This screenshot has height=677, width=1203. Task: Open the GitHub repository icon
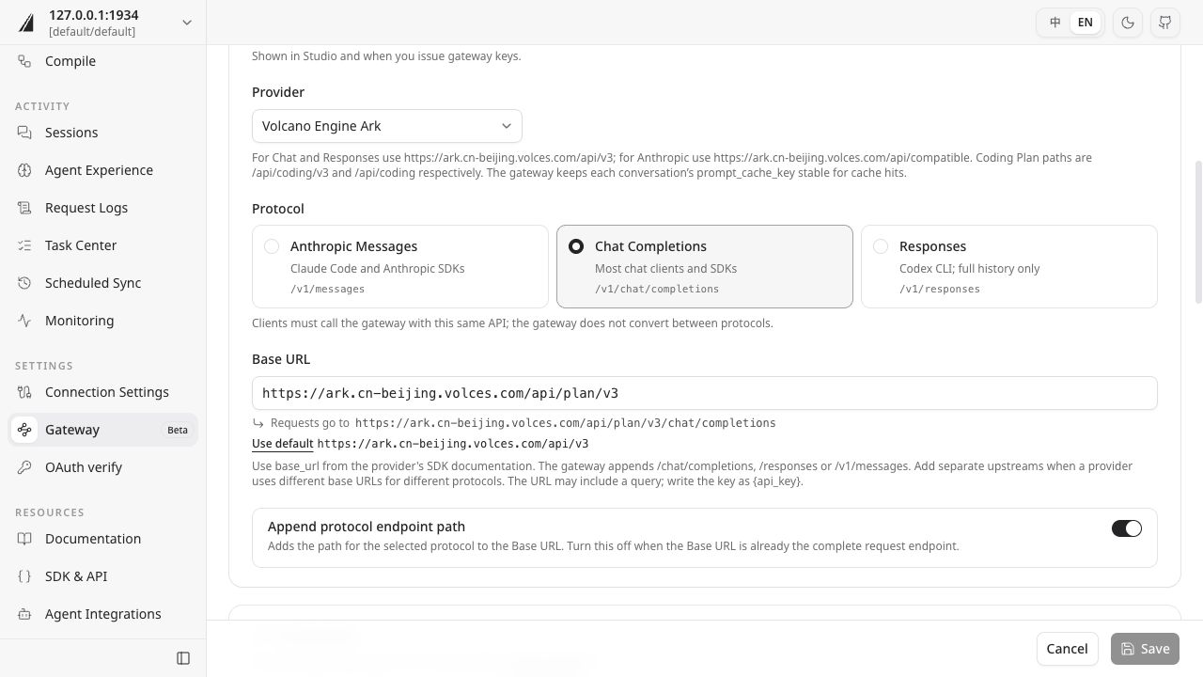[1165, 23]
